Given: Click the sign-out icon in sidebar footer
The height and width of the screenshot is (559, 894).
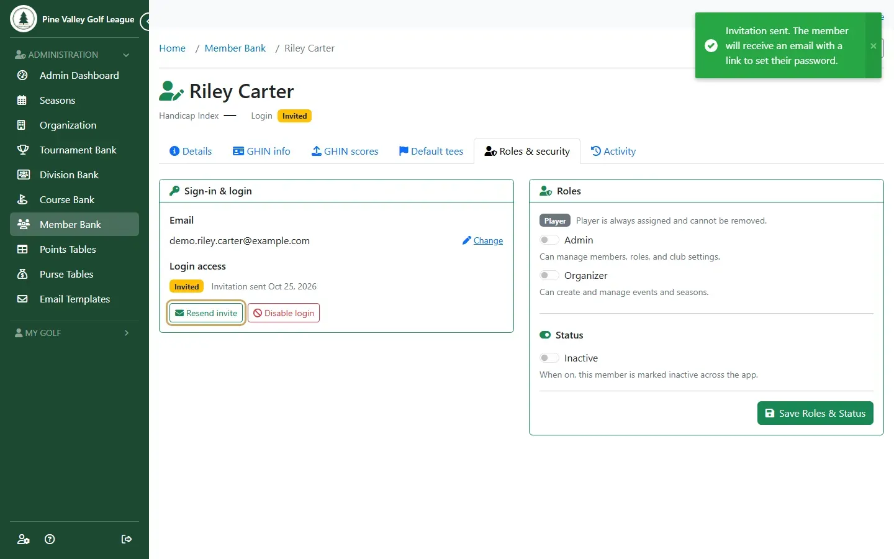Looking at the screenshot, I should pos(127,539).
